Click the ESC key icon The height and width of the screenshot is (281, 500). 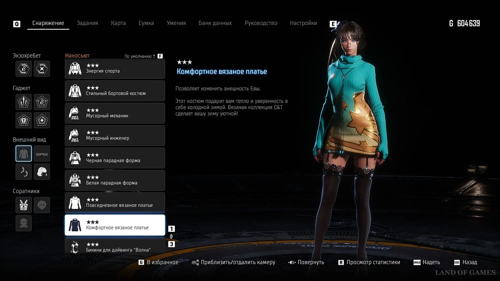tap(457, 262)
